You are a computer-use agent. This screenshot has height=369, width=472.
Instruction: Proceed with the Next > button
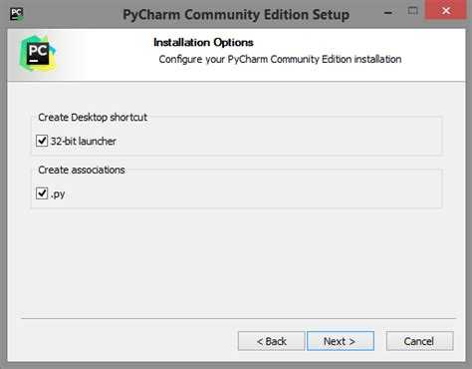pos(341,341)
